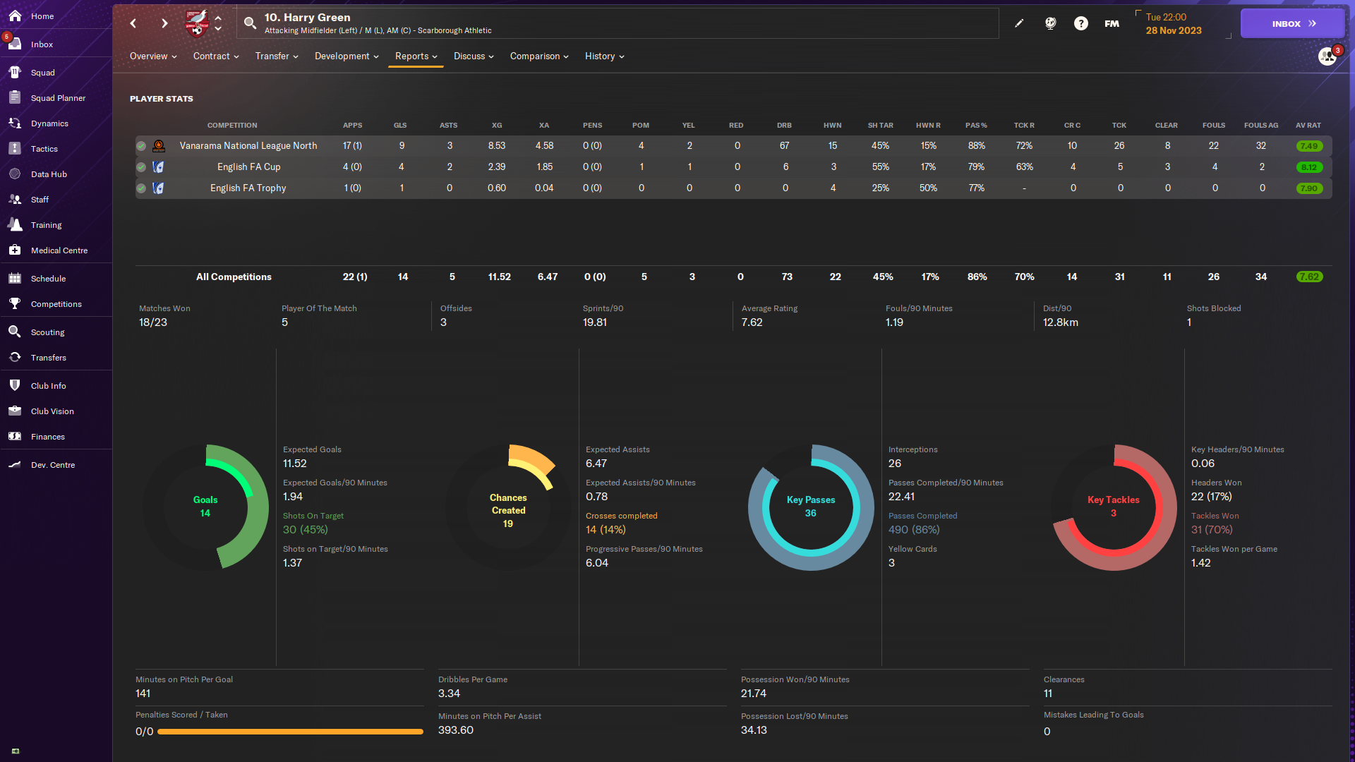Open the History dropdown menu

click(x=604, y=56)
